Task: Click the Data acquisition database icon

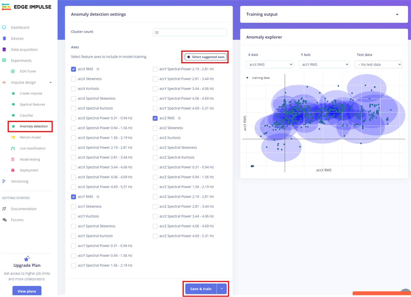Action: (x=4, y=50)
